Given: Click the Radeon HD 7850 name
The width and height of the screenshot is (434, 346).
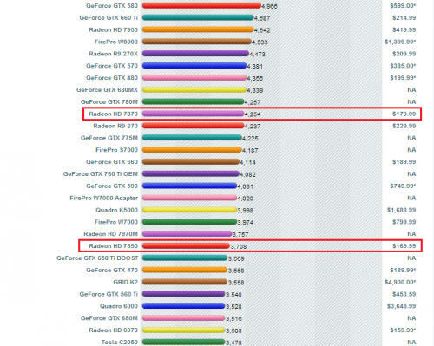Looking at the screenshot, I should click(113, 246).
